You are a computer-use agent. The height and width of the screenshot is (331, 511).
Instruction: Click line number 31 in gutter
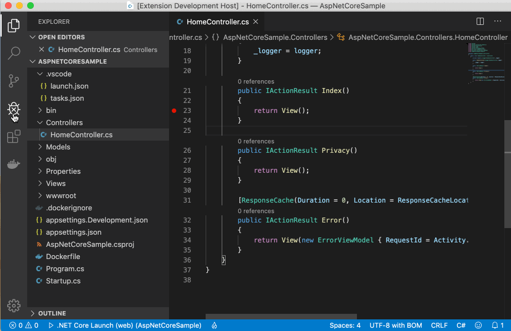tap(187, 200)
